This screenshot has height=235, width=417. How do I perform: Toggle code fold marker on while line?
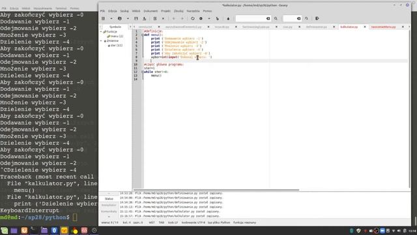click(x=143, y=72)
